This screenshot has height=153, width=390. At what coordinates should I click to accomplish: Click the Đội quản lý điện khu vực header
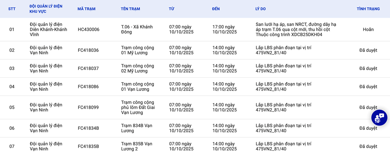pos(46,9)
